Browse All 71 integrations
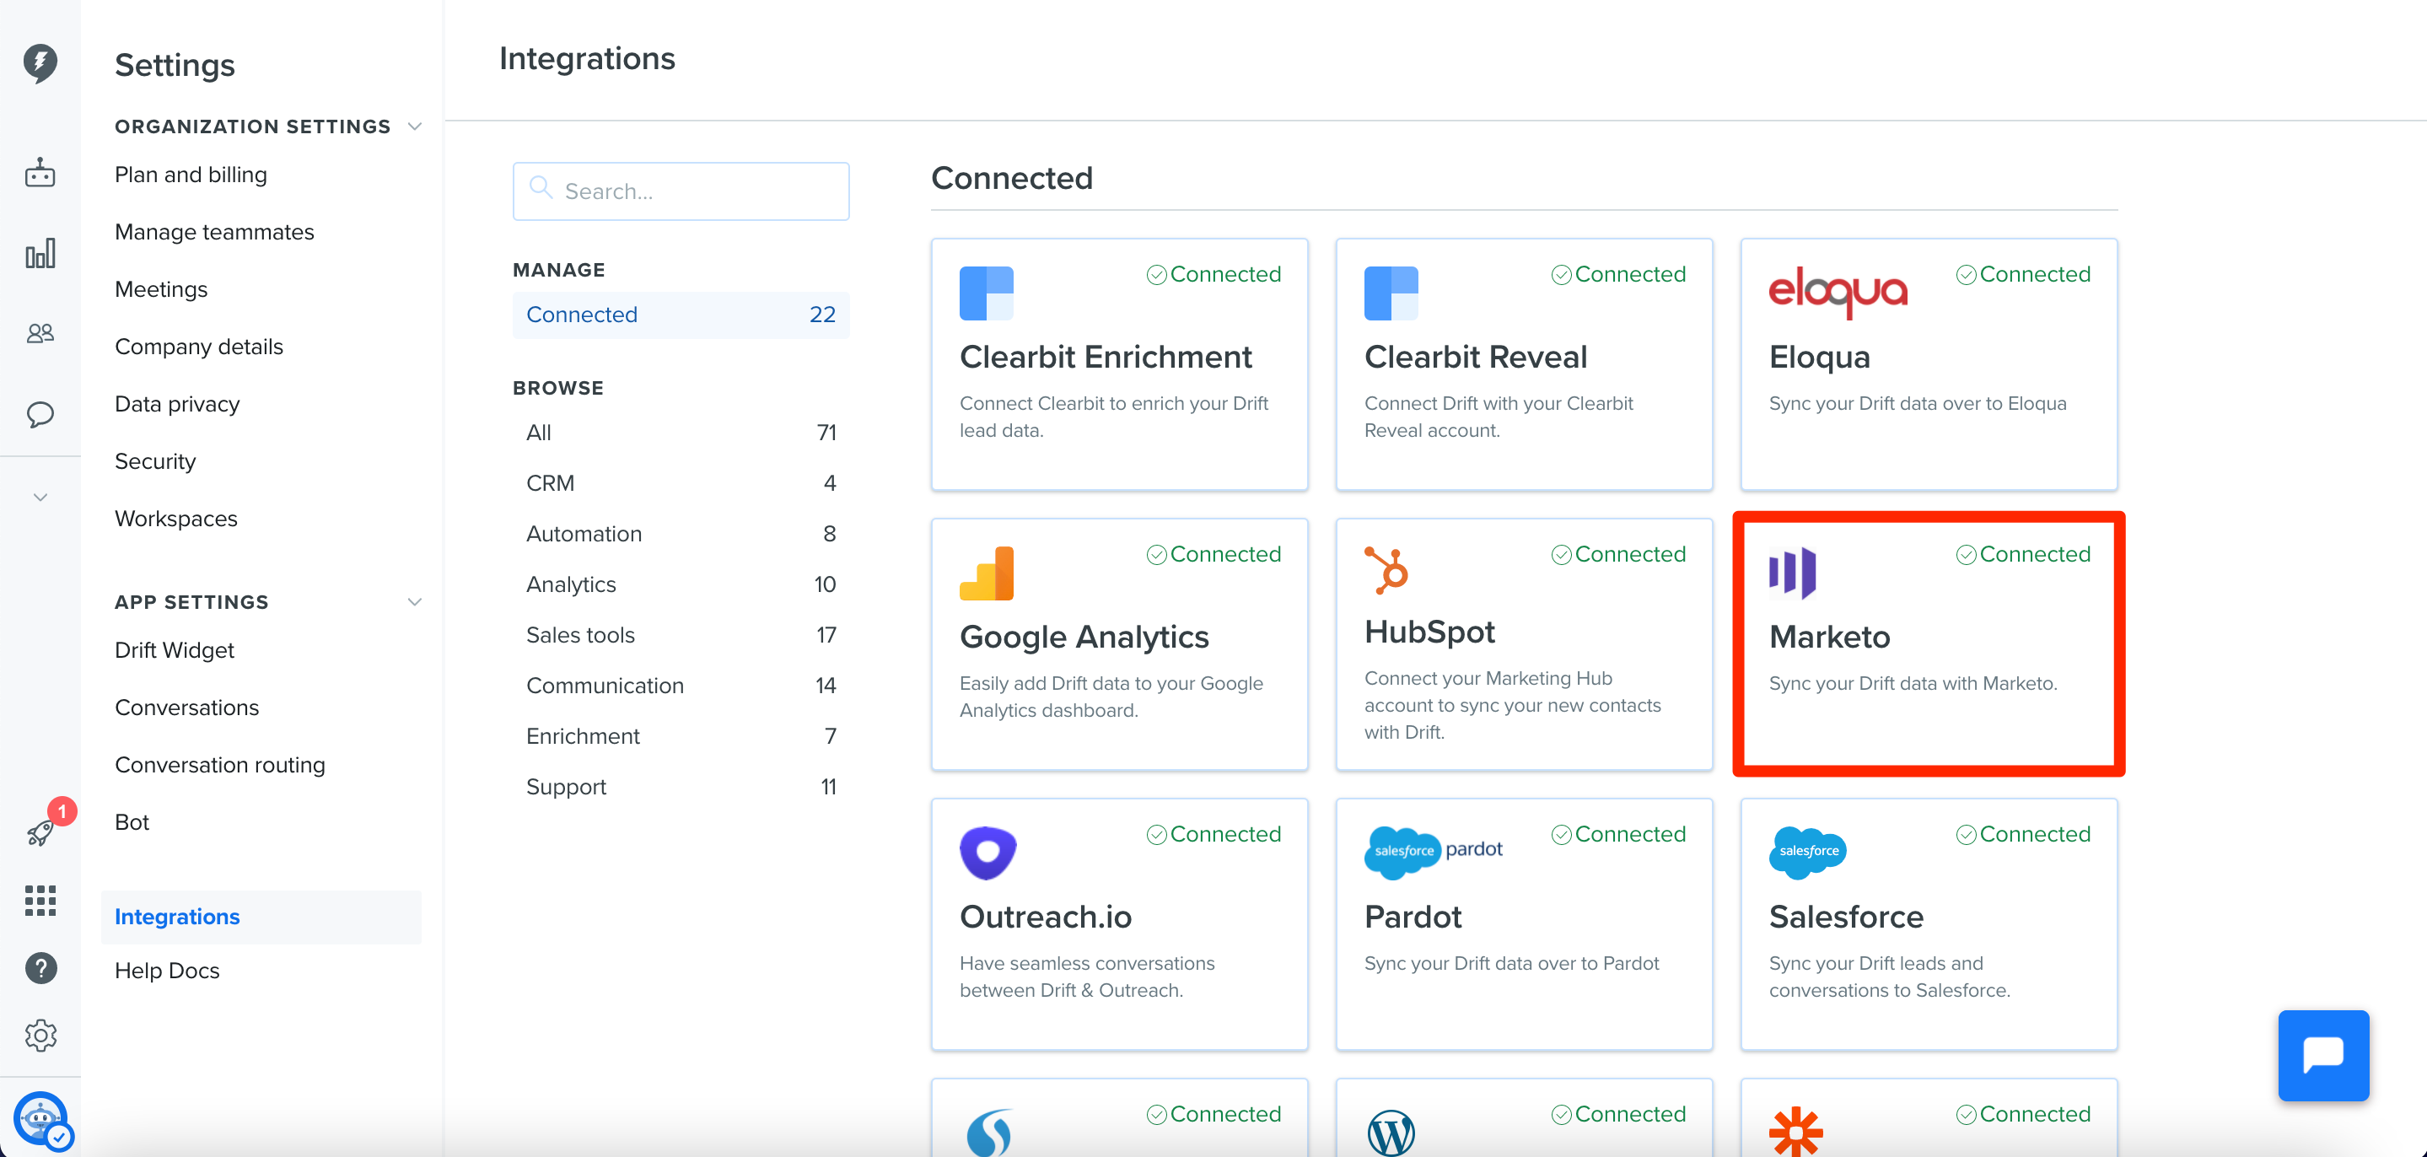The image size is (2427, 1157). (681, 433)
